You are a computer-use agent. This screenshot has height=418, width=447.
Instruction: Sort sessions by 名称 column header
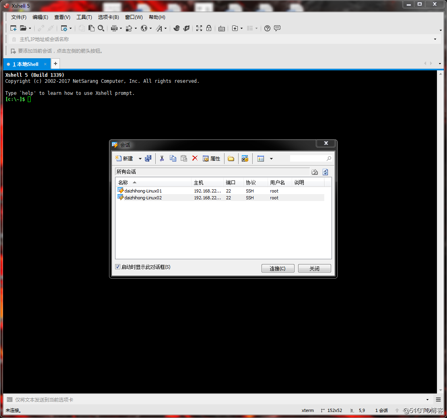pos(153,182)
